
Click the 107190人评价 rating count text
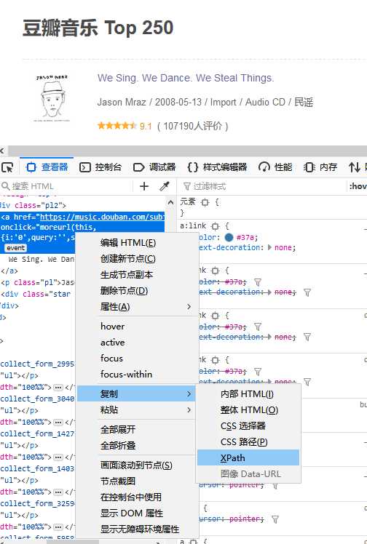(193, 126)
